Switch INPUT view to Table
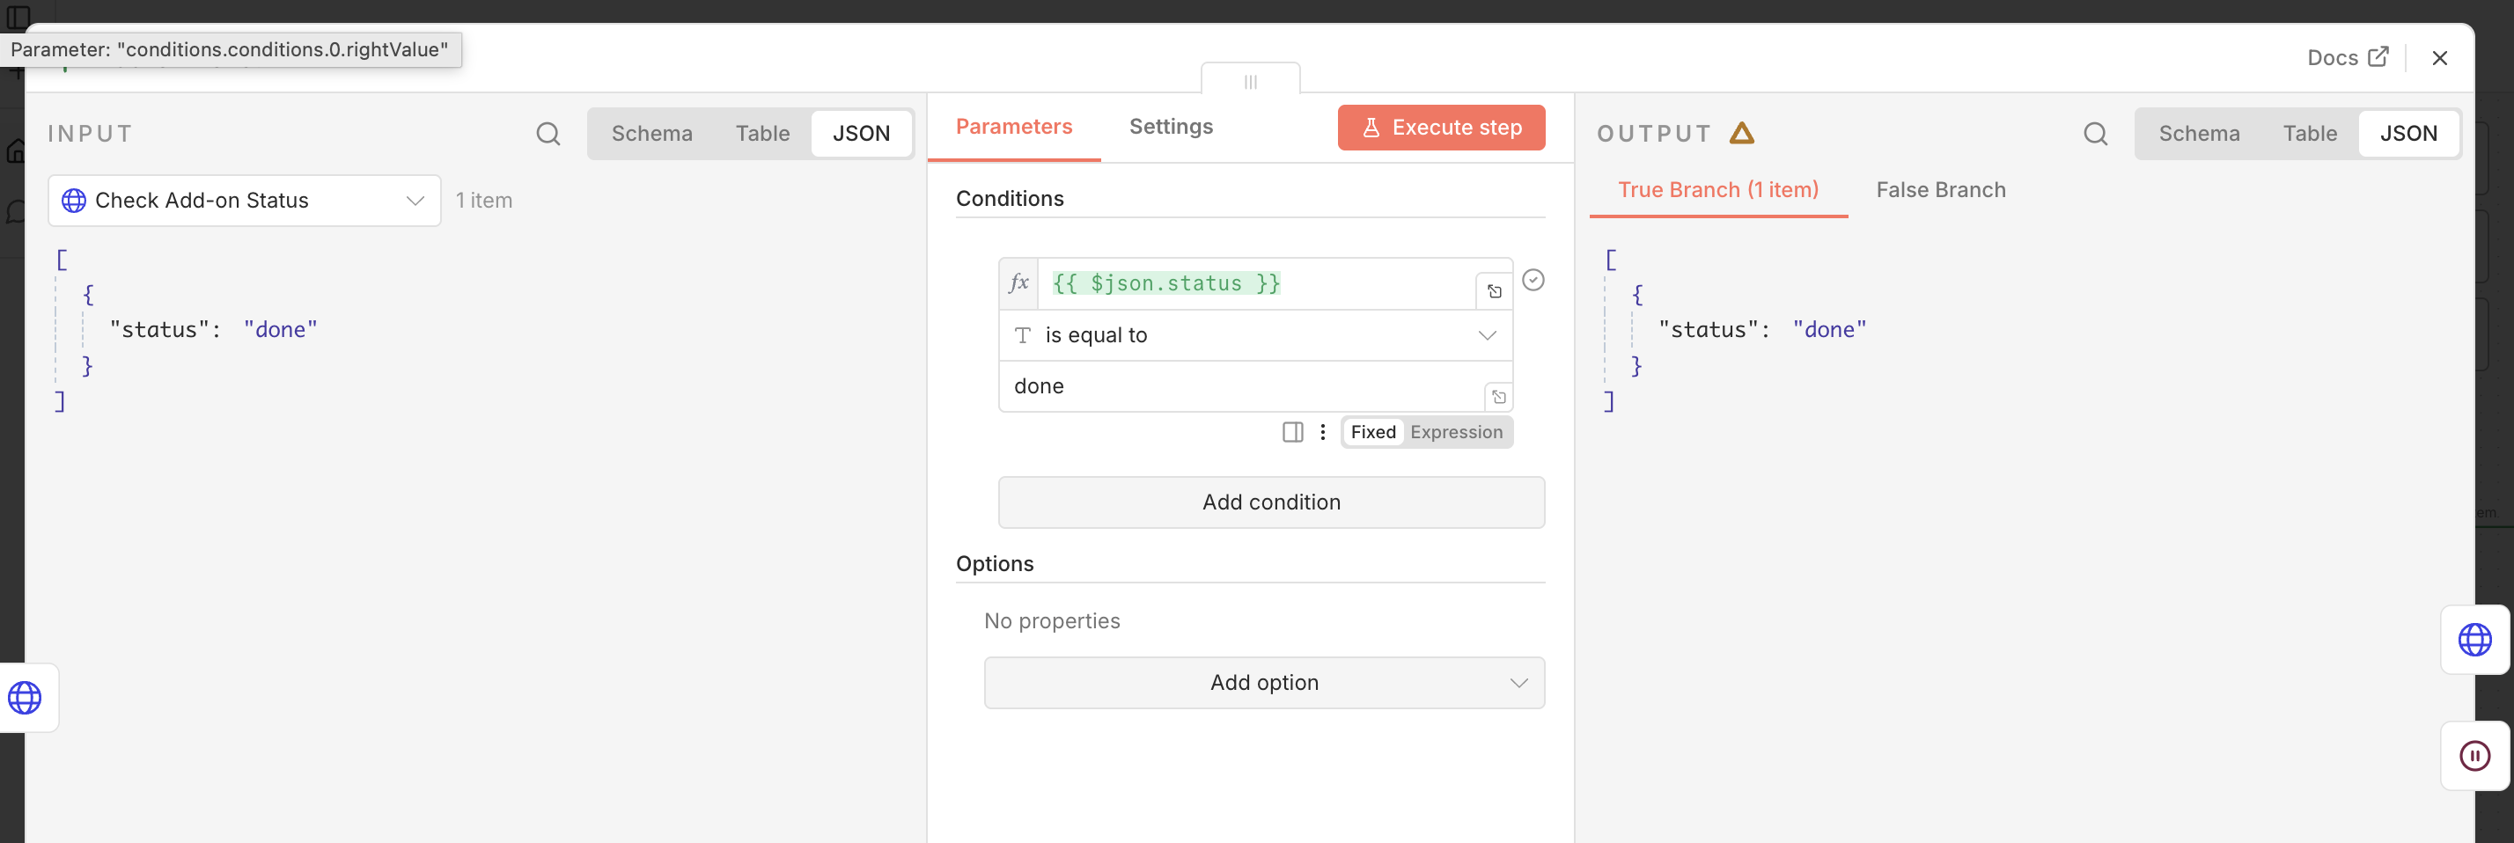This screenshot has width=2514, height=843. point(762,134)
